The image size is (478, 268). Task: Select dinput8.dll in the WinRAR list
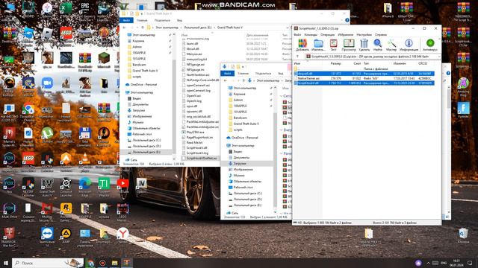point(364,74)
